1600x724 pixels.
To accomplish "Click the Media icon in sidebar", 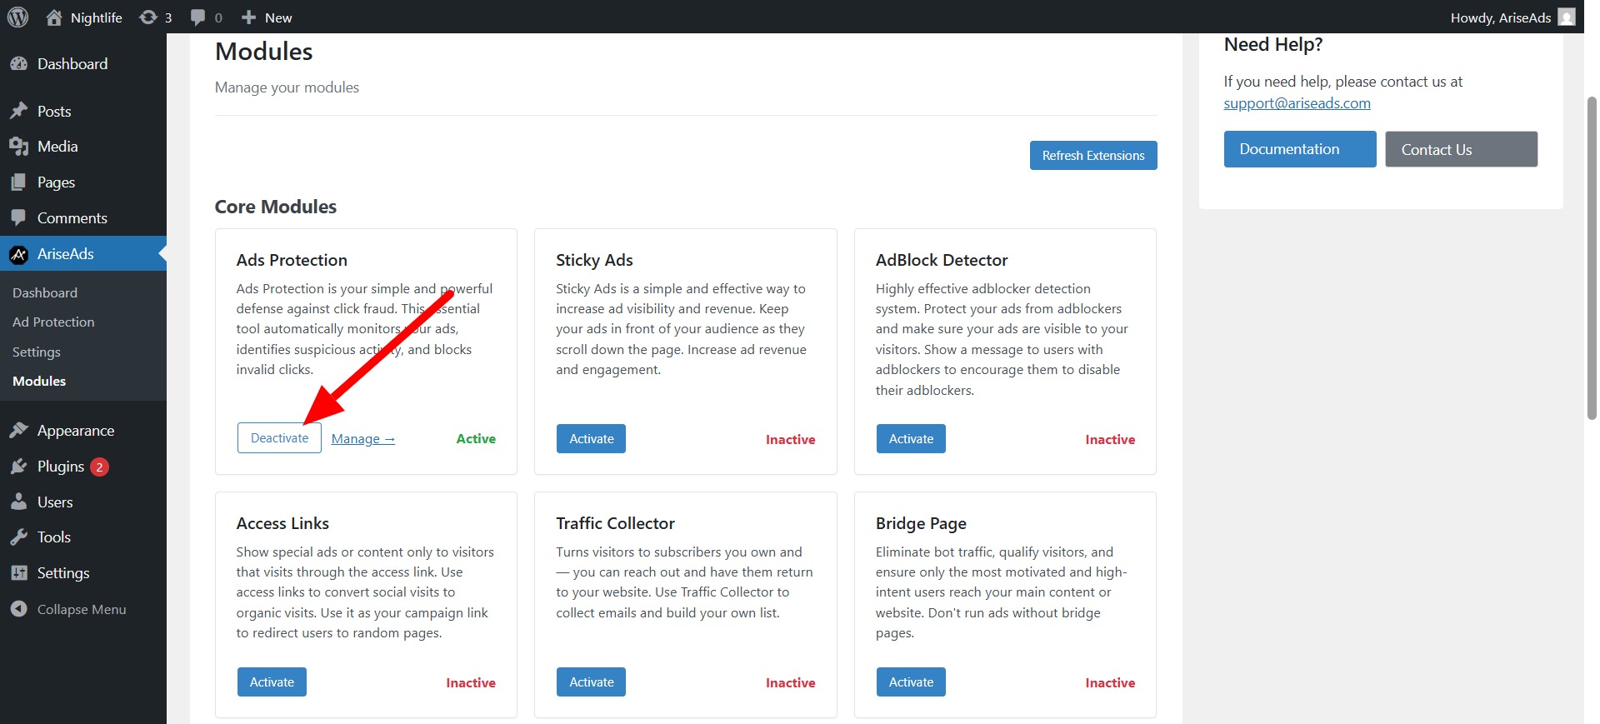I will [18, 147].
